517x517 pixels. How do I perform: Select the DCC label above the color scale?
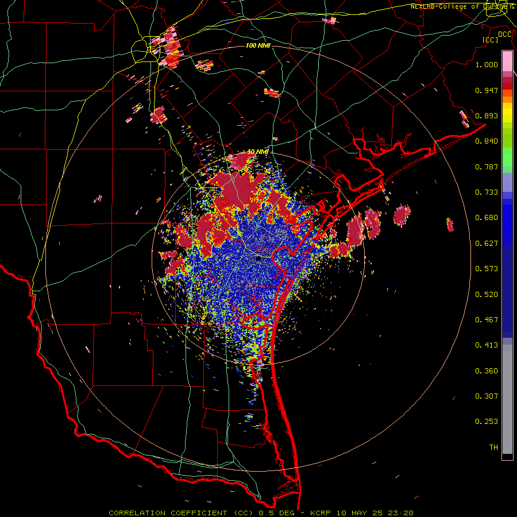[505, 34]
